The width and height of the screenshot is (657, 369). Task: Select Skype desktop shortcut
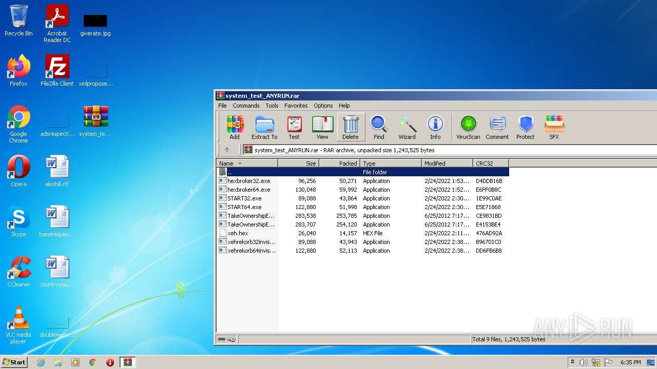point(18,221)
